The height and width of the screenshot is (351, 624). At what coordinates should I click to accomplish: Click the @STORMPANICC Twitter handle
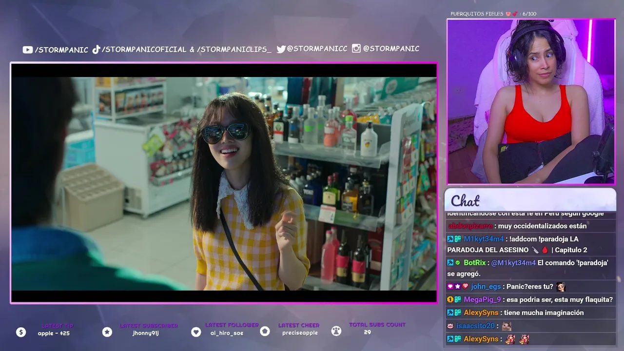point(317,49)
